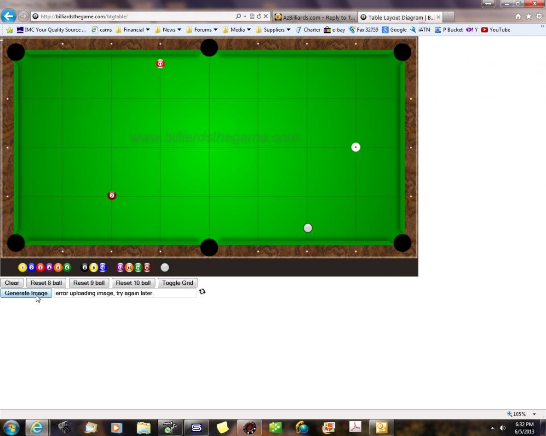Select the black 8 ball in tray
The width and height of the screenshot is (546, 436).
coord(85,267)
